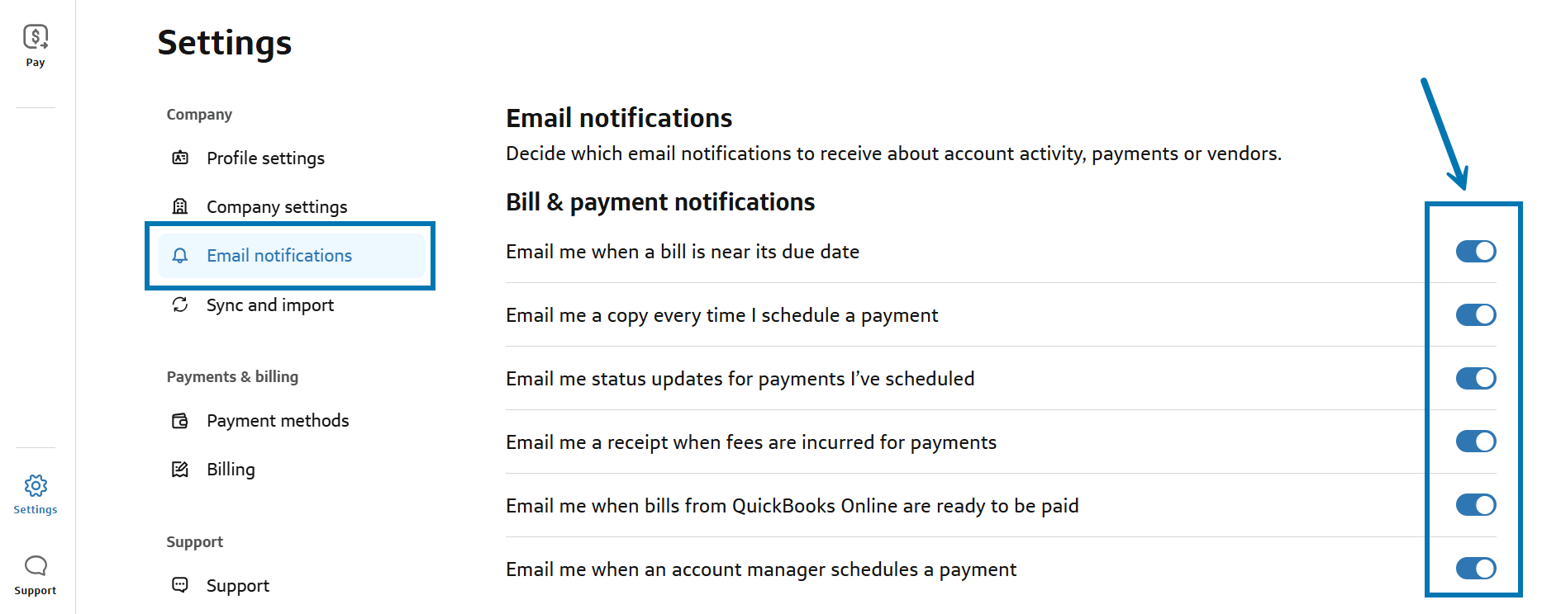Disable copy email for scheduled payments
The height and width of the screenshot is (614, 1542).
click(1475, 314)
